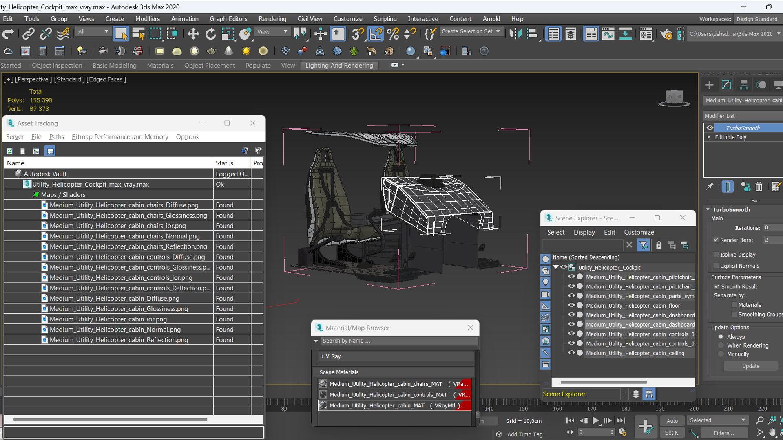
Task: Open the selection filter All dropdown
Action: (x=93, y=32)
